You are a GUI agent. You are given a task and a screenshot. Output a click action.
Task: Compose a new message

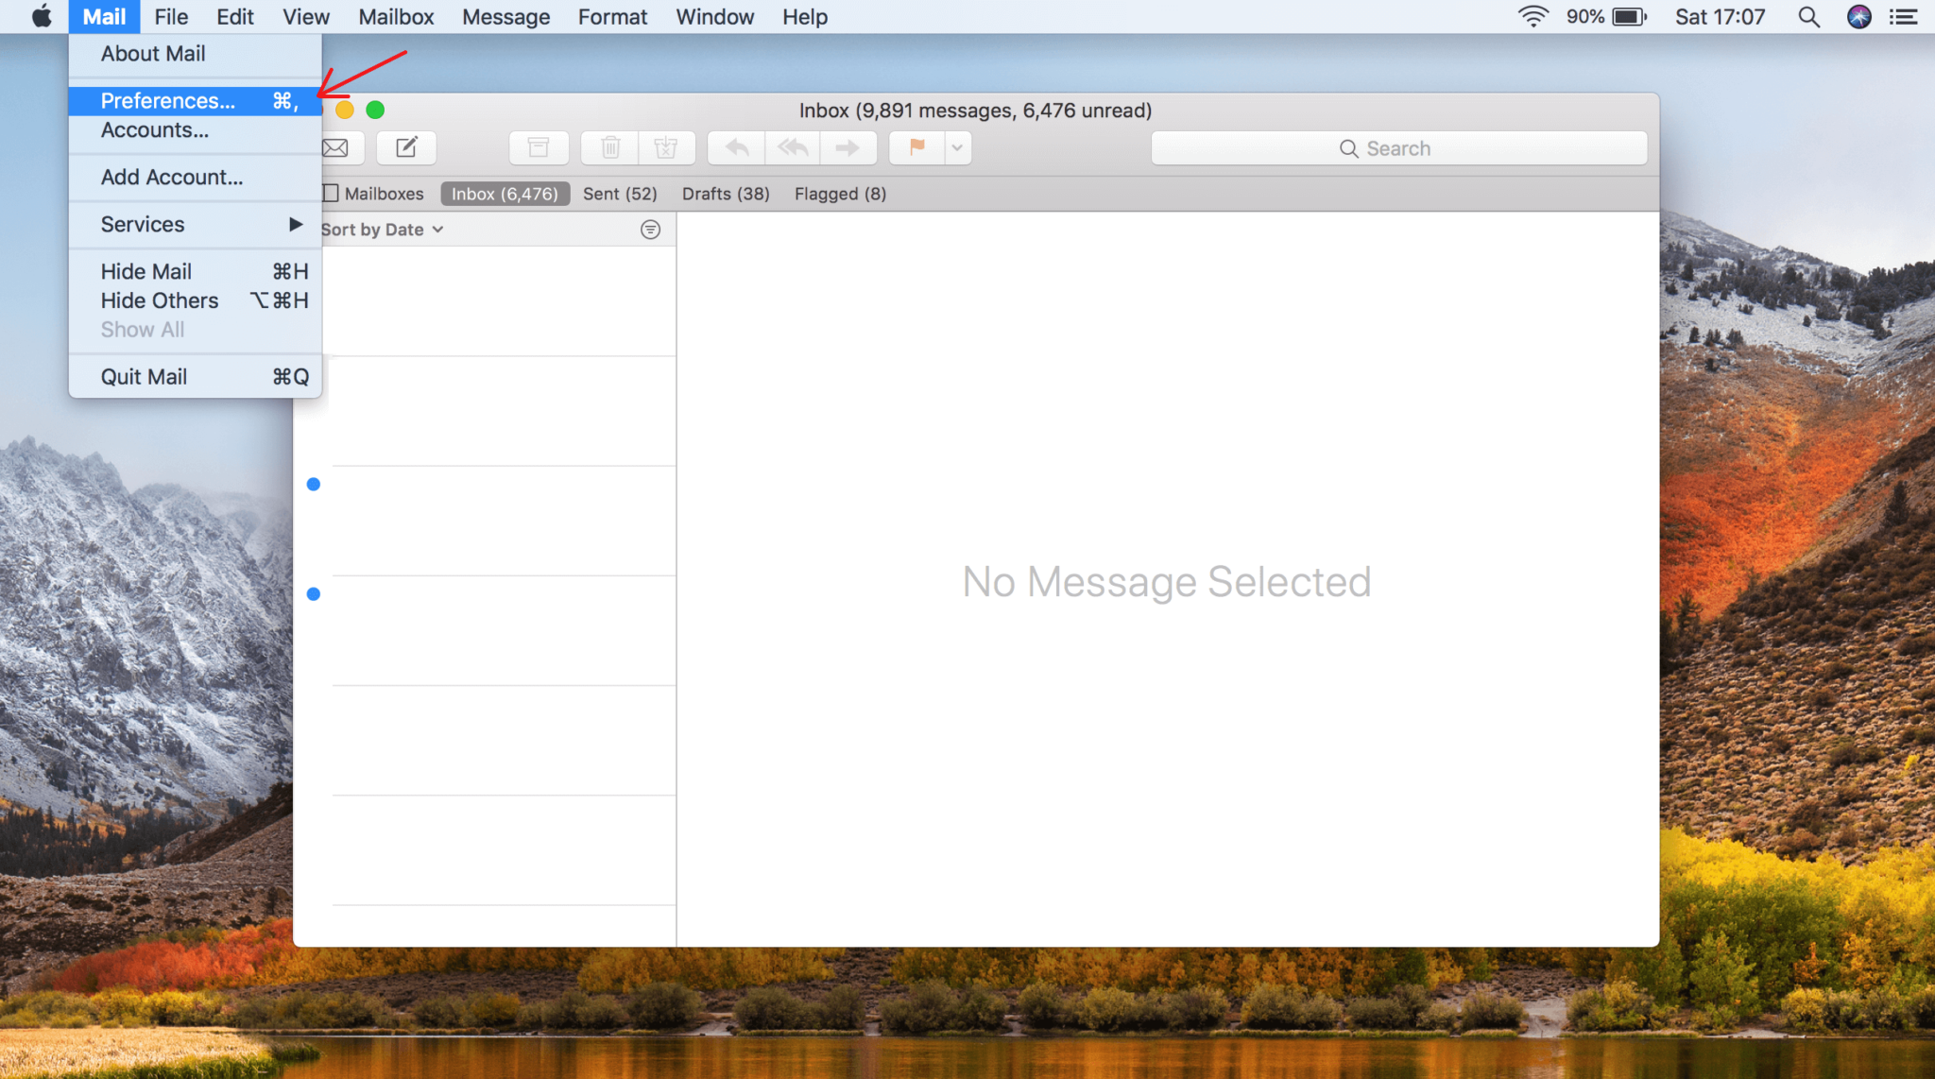[405, 147]
